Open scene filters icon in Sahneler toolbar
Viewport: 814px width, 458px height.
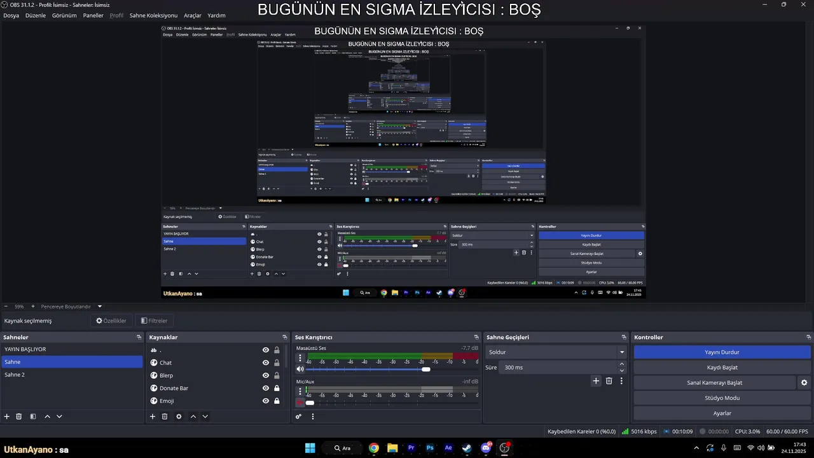33,417
